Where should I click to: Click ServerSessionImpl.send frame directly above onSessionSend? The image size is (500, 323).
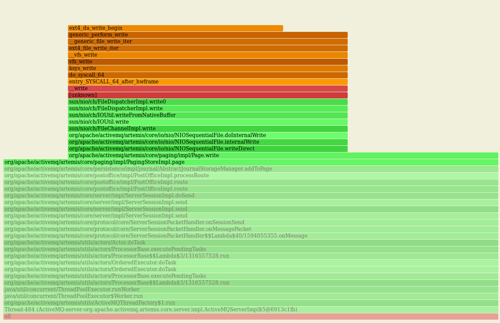(251, 216)
